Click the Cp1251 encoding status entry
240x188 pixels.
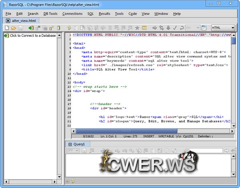click(188, 136)
